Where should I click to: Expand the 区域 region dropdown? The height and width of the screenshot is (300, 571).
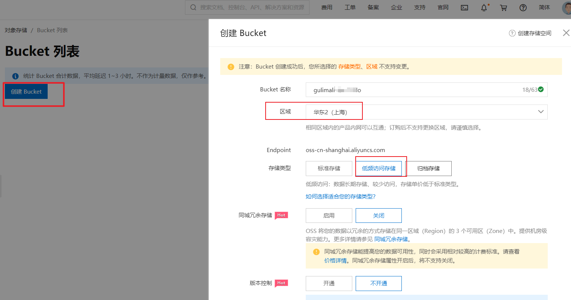coord(427,112)
